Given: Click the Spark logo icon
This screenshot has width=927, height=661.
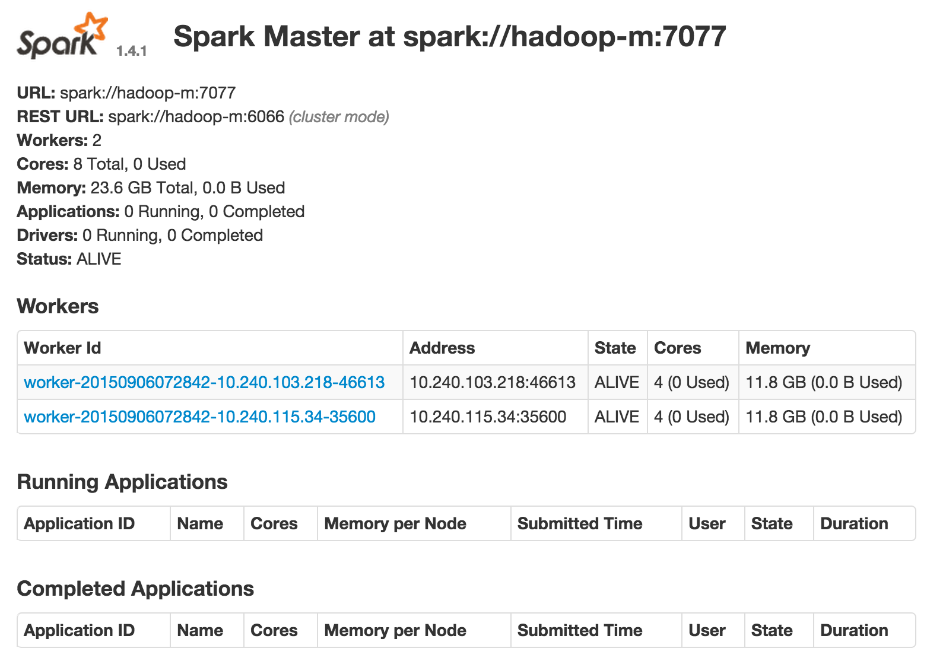Looking at the screenshot, I should (x=62, y=35).
